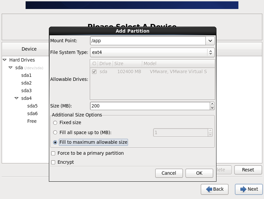Collapse the Hard Drives tree node
The width and height of the screenshot is (264, 199).
click(5, 60)
